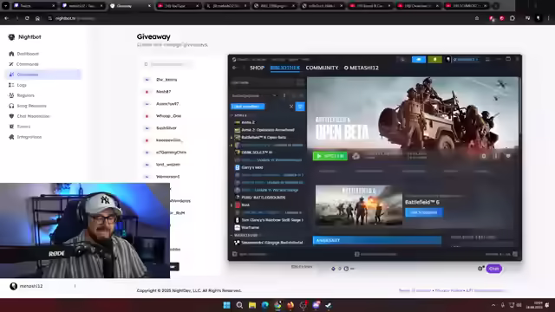Click the green Steam friends notification button
555x312 pixels.
tap(434, 60)
